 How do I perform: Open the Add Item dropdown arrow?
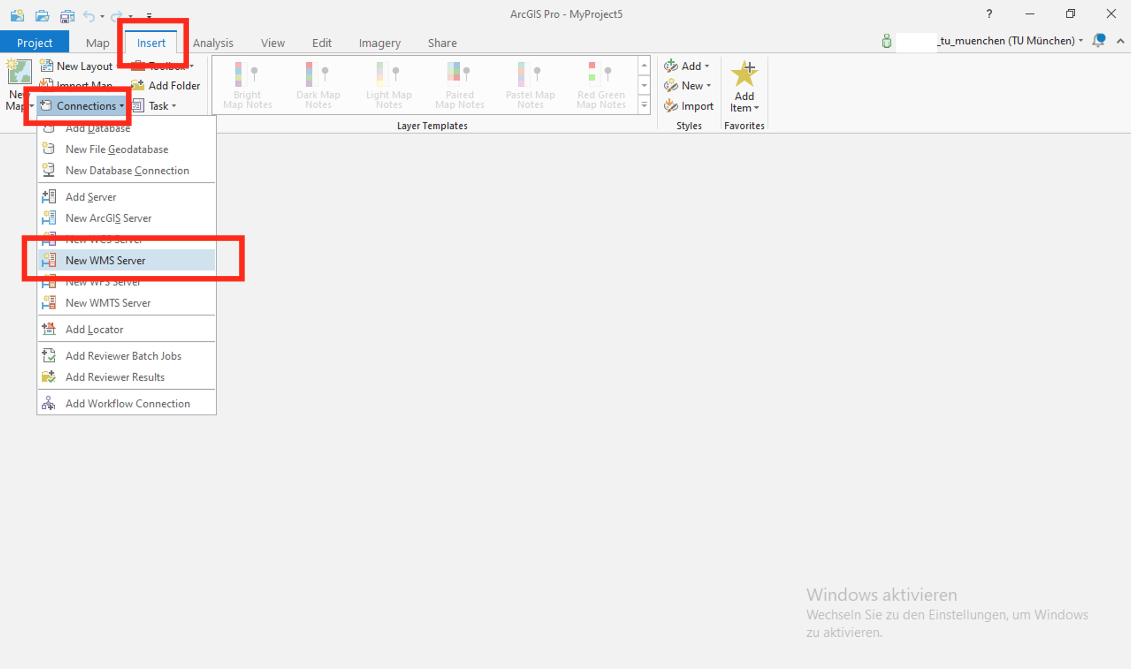(x=757, y=108)
